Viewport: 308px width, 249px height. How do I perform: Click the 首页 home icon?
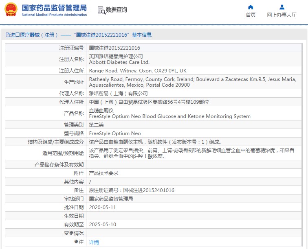point(251,7)
